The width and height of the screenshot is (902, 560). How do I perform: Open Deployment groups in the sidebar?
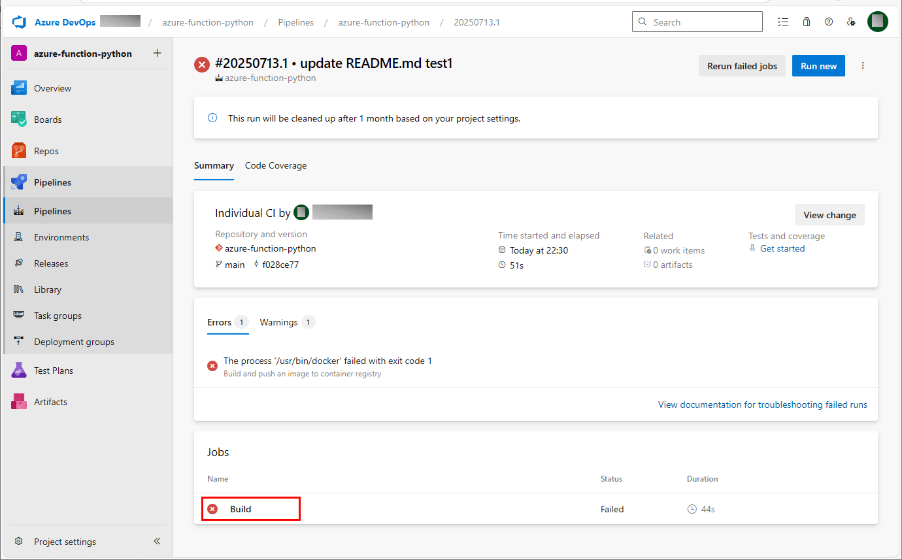coord(88,342)
